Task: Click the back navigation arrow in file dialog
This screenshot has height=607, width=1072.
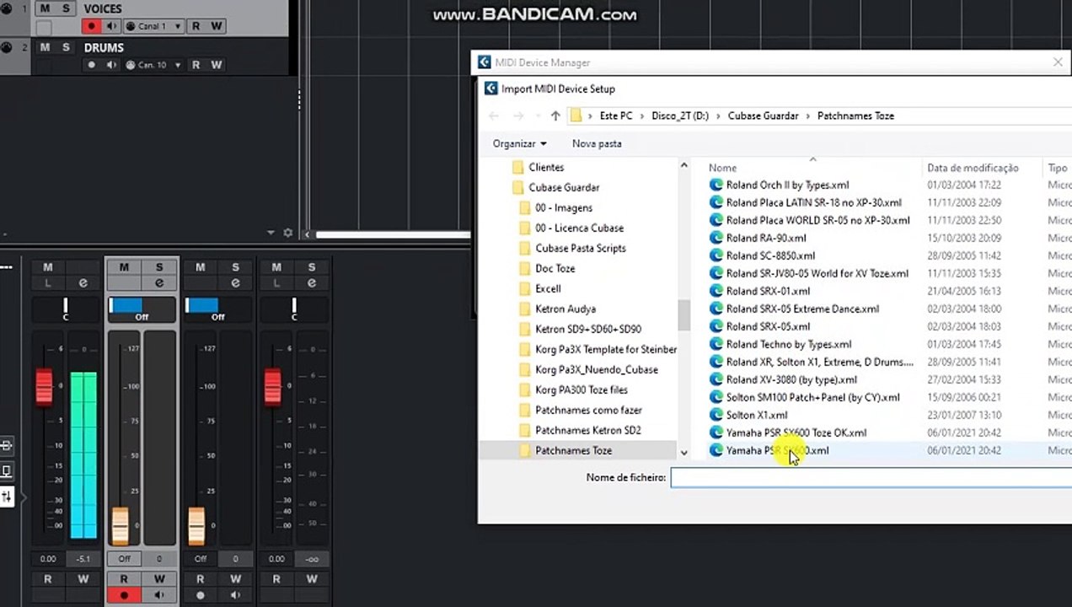Action: click(494, 115)
